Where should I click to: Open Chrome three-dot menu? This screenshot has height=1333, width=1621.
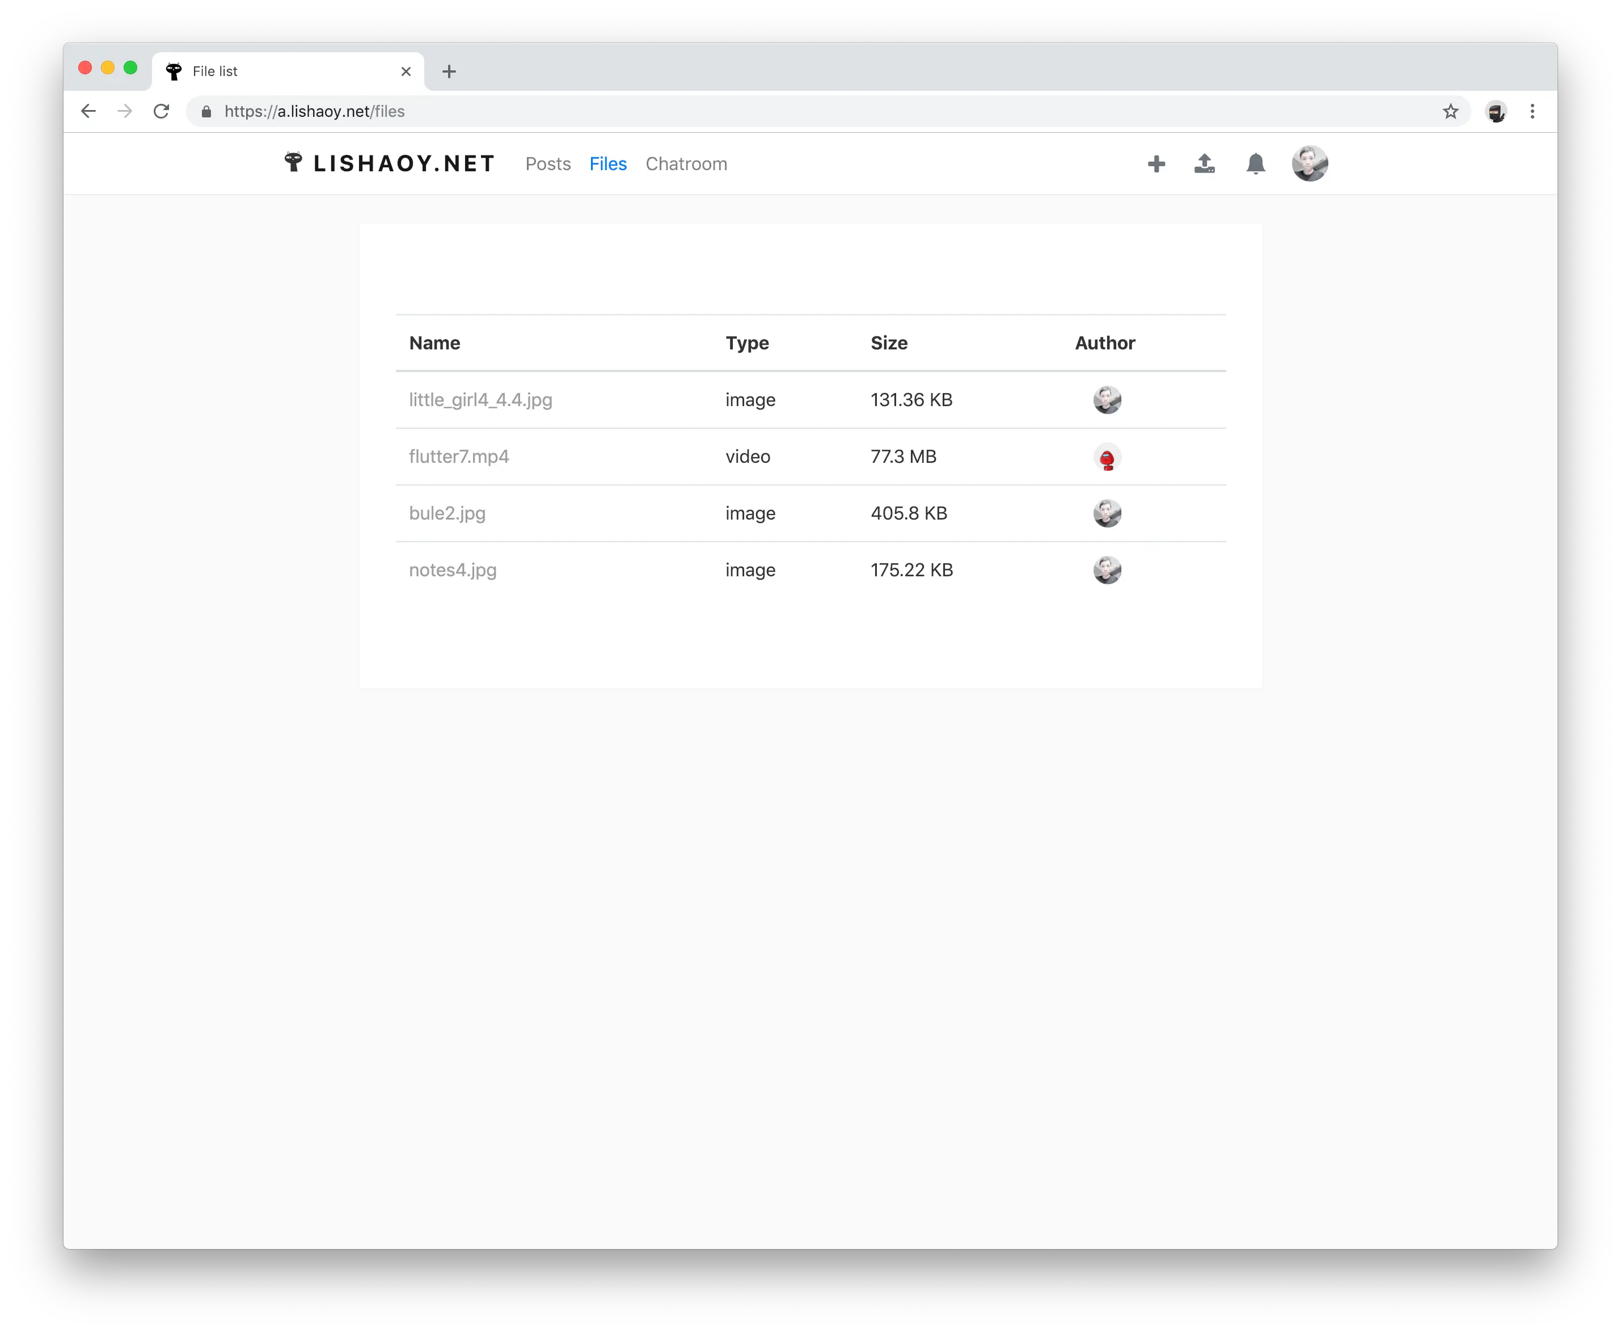tap(1532, 111)
